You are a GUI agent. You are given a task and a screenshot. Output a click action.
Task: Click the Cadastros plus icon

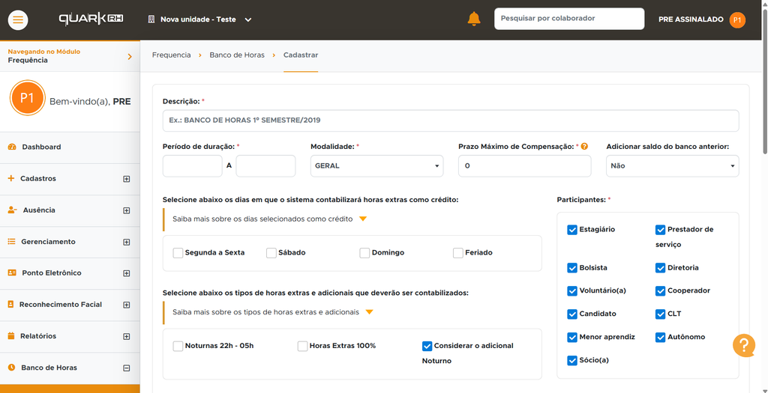(x=11, y=178)
